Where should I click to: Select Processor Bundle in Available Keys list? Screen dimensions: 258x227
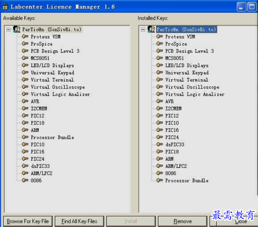(52, 137)
